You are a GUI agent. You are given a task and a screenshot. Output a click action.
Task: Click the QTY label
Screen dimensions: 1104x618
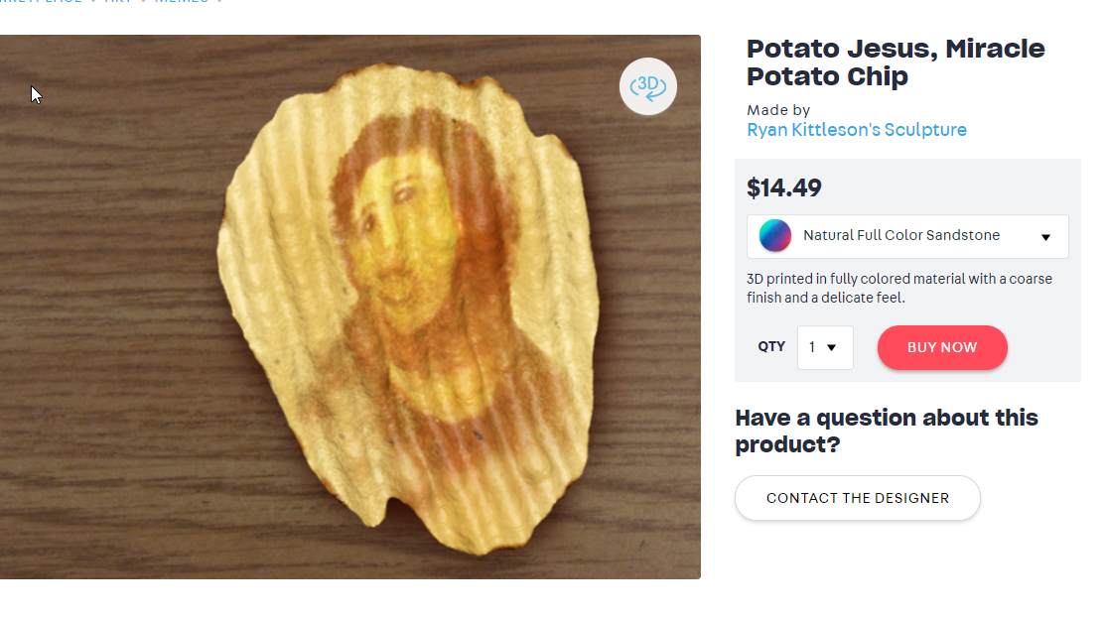[x=771, y=347]
